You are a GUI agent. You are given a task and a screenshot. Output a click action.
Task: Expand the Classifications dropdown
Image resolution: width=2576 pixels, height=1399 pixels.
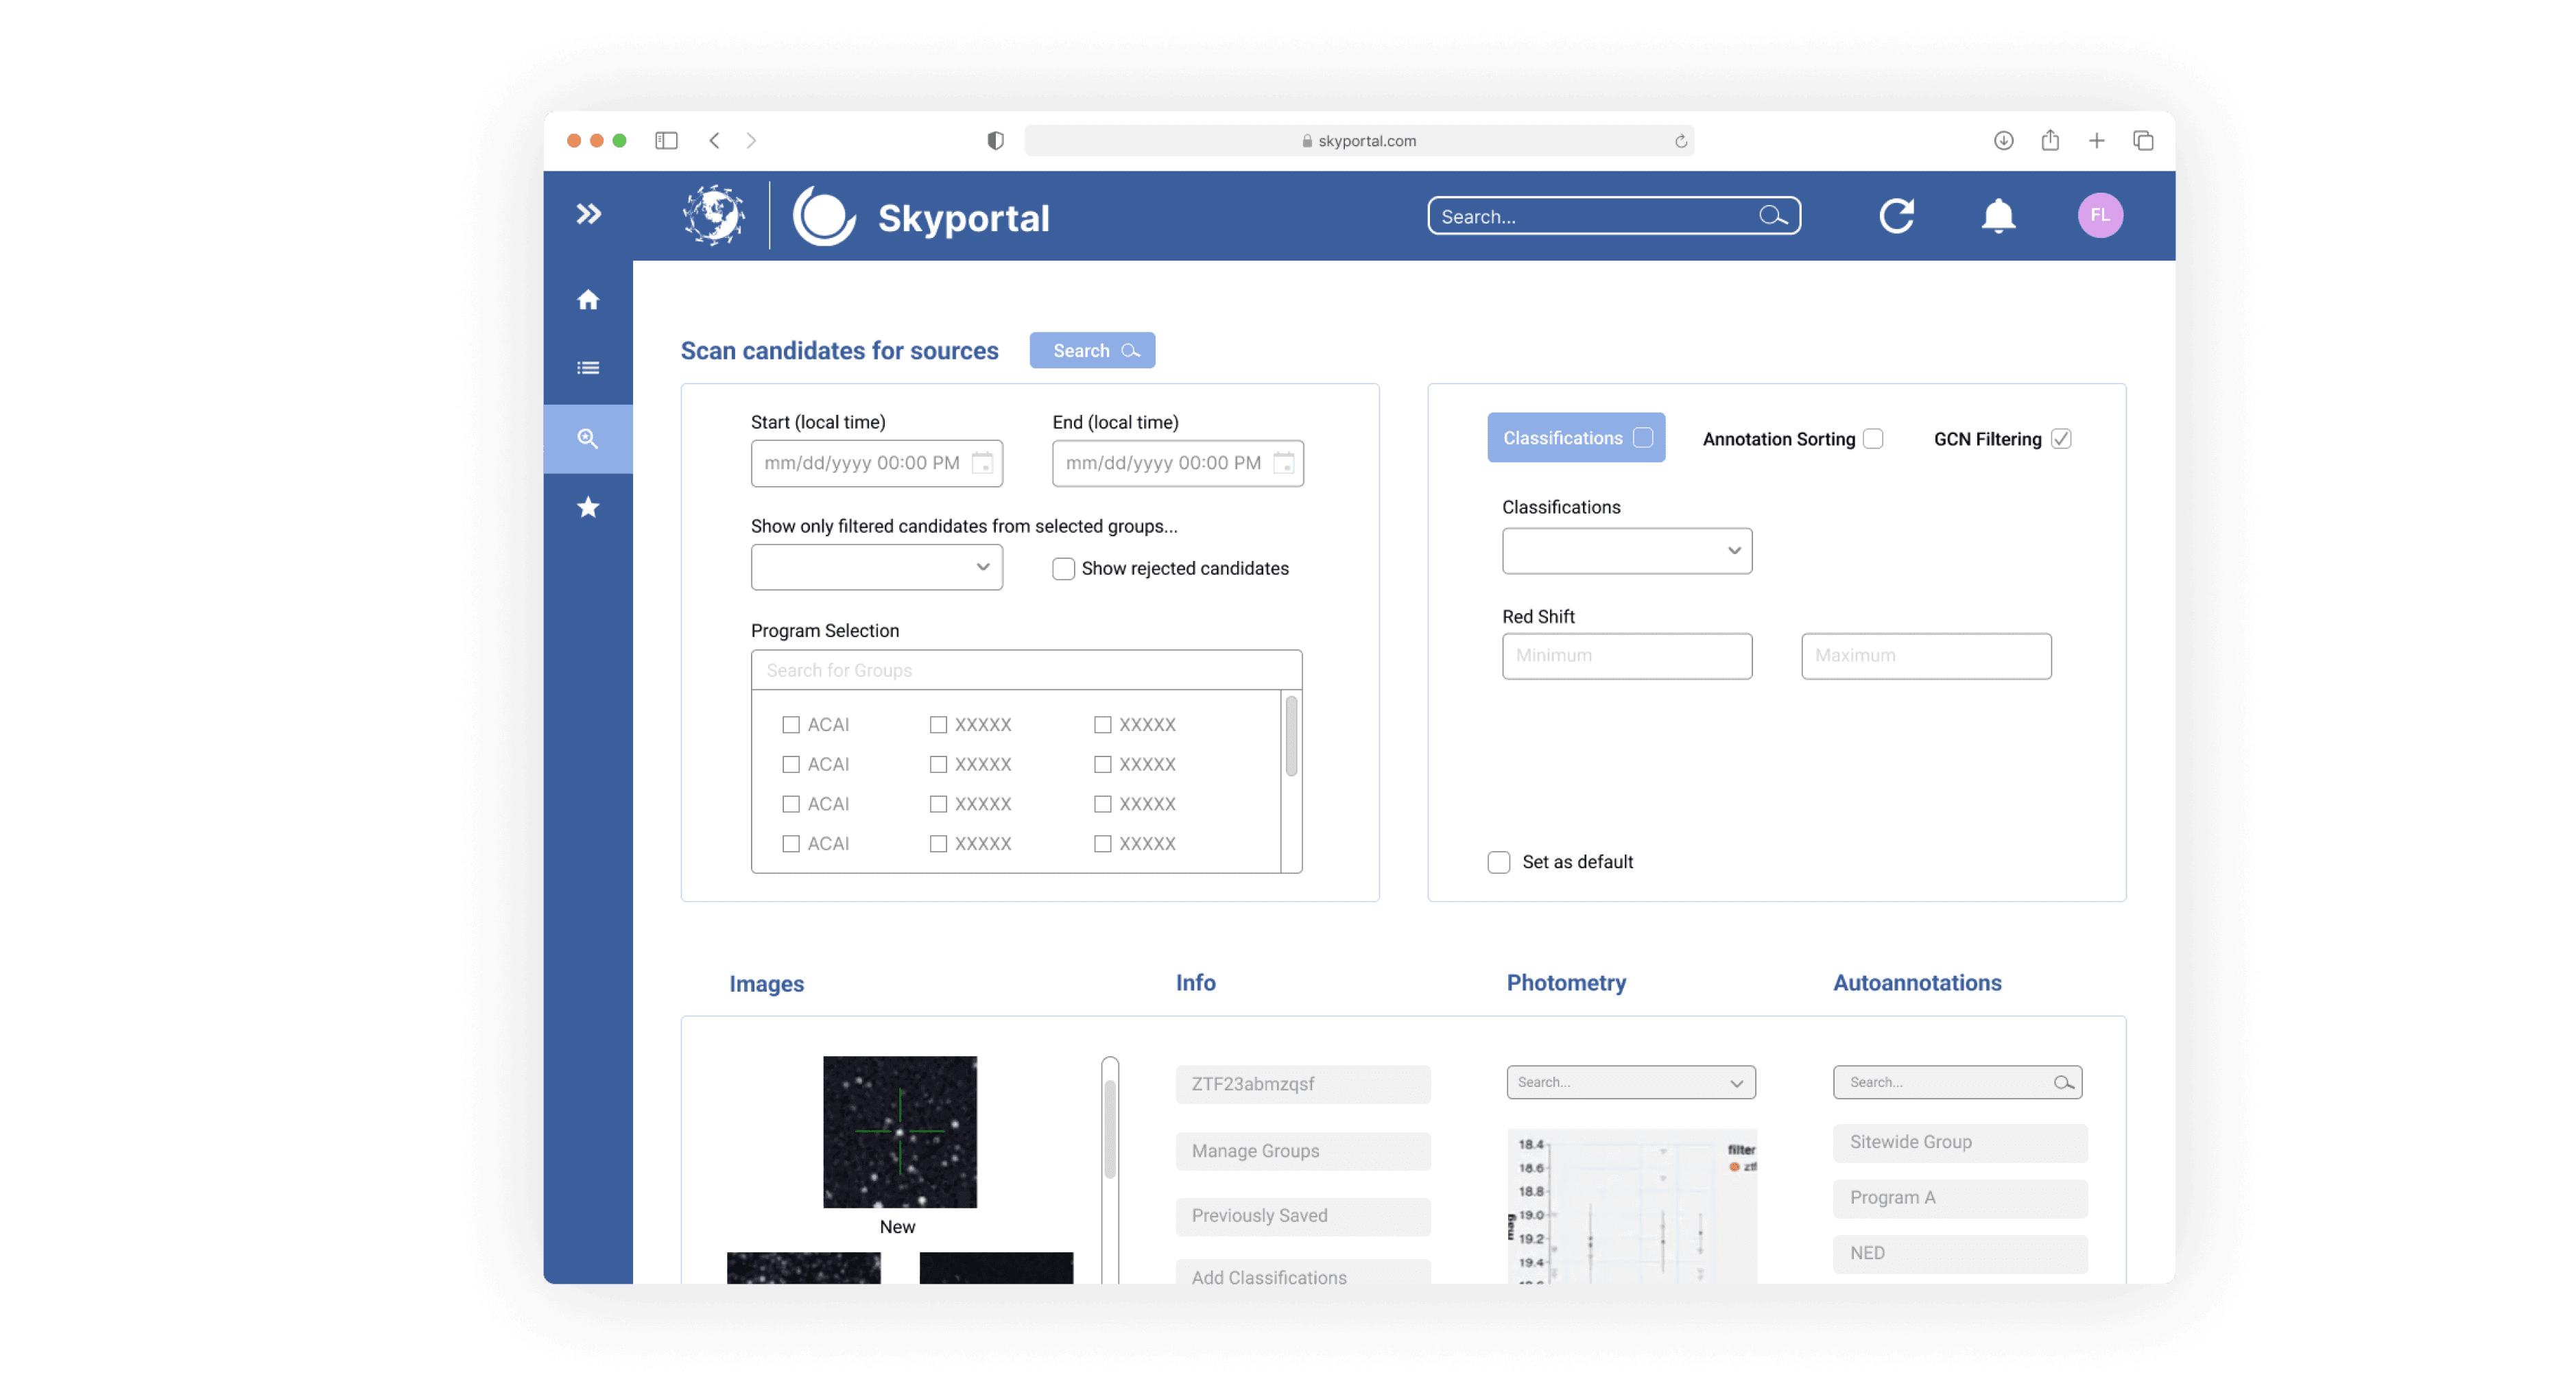pos(1626,551)
